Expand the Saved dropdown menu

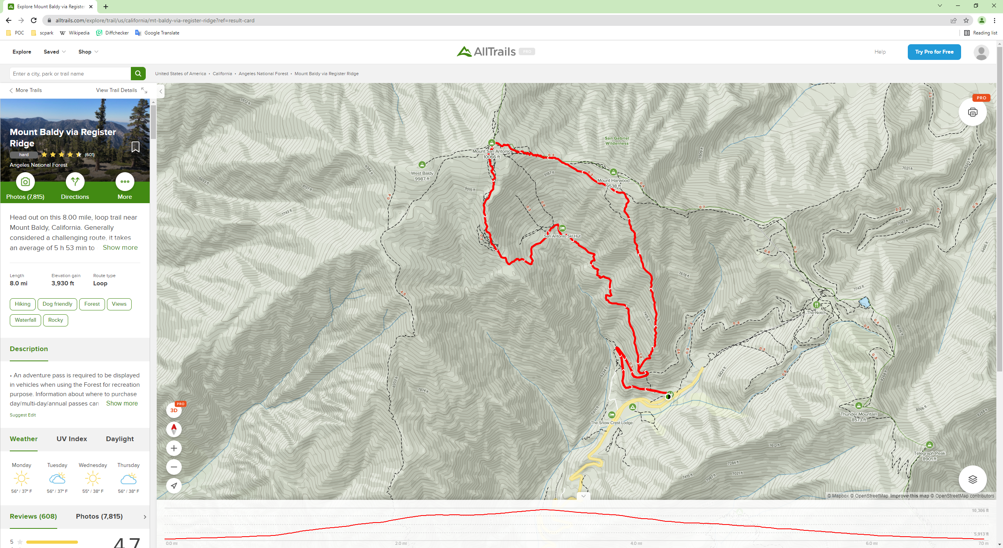click(x=55, y=52)
